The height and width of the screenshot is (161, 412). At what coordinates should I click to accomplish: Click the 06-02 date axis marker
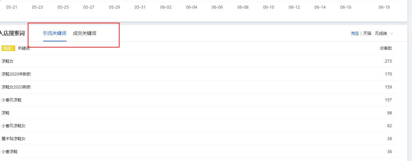166,7
